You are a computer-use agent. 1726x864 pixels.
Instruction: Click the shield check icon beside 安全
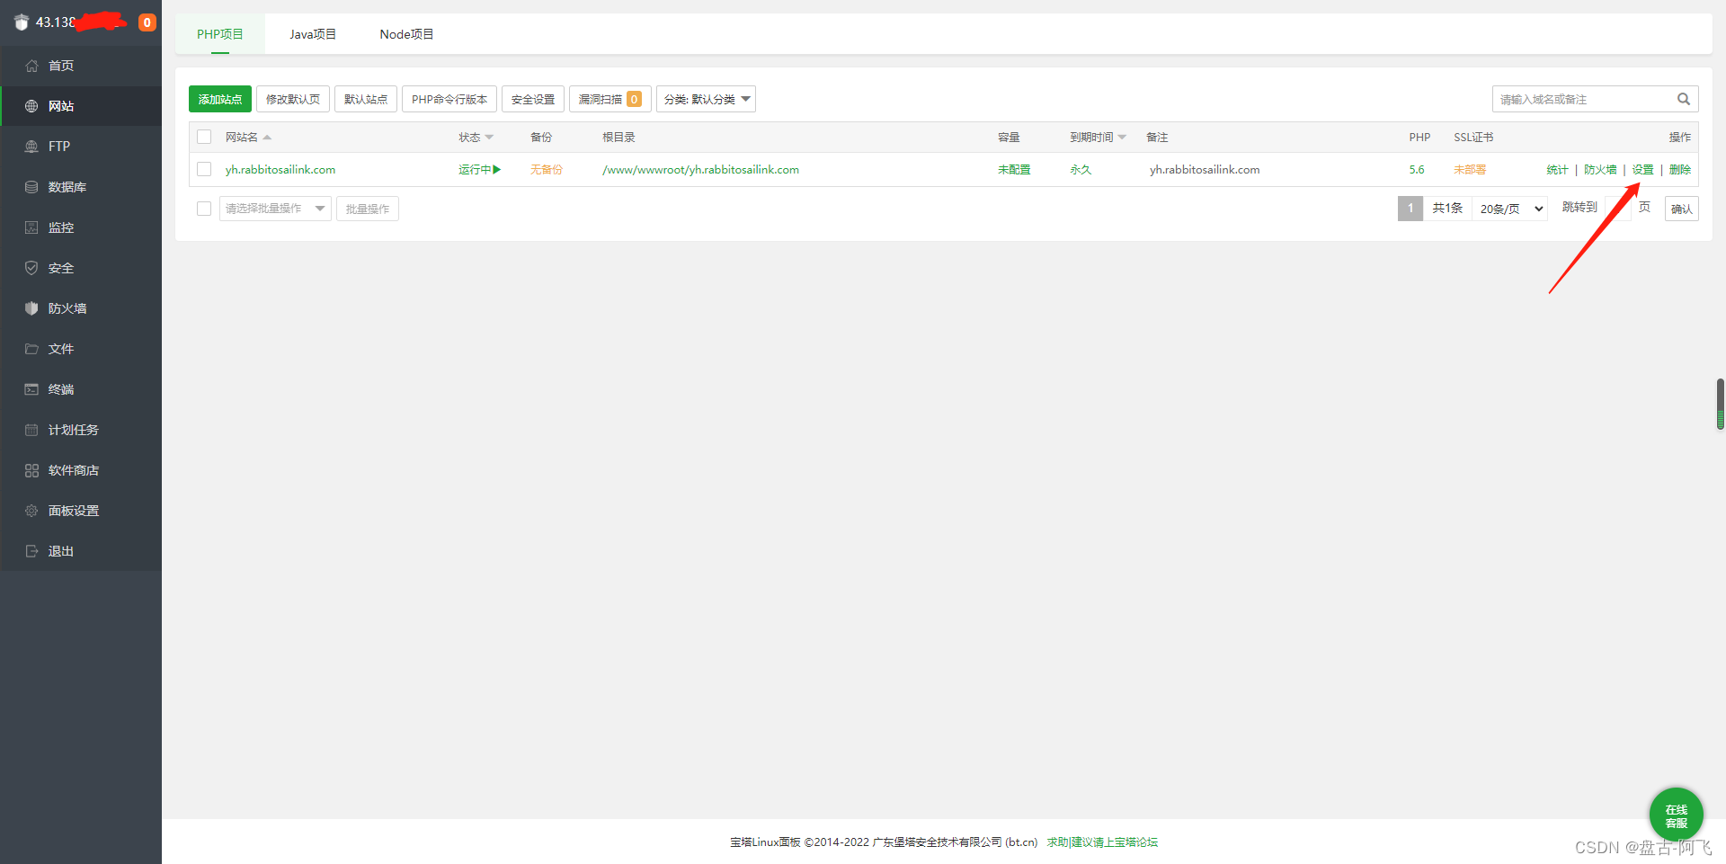[31, 268]
